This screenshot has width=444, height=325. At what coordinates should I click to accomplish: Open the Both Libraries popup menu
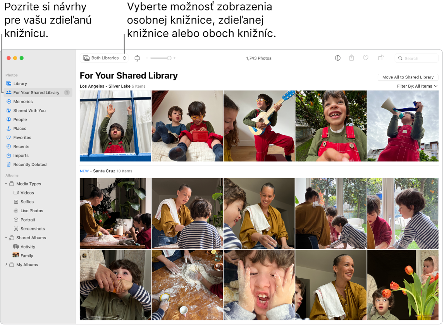[x=104, y=58]
